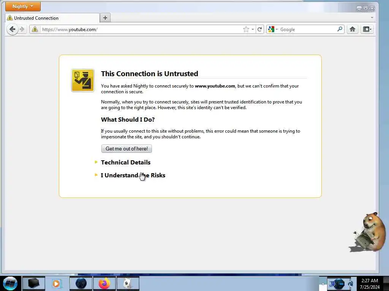Open the URL history dropdown arrow

pos(253,30)
